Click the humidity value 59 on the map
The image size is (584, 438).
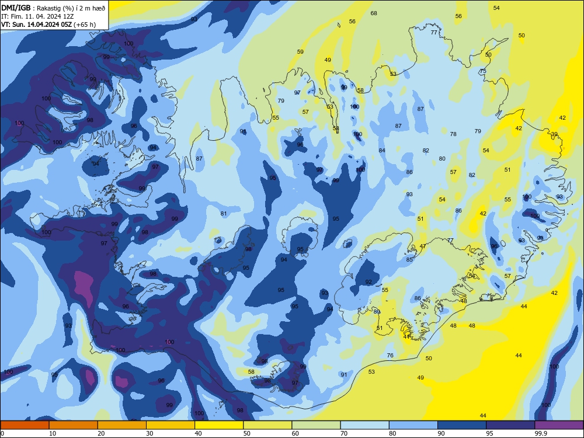click(300, 52)
